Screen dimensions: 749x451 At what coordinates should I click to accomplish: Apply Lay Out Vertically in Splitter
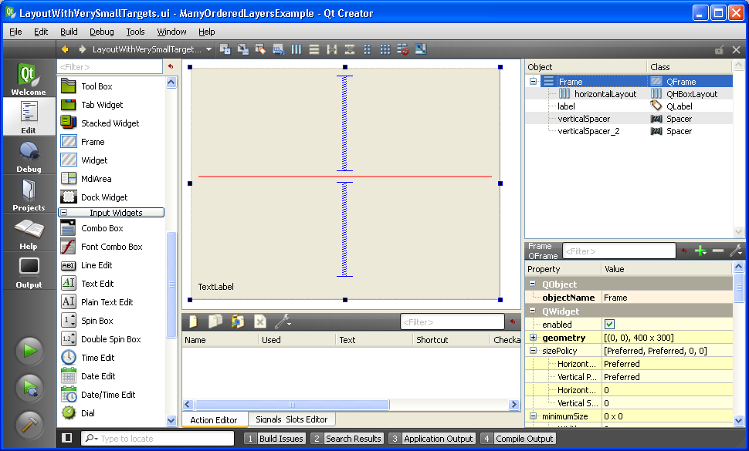pyautogui.click(x=350, y=49)
